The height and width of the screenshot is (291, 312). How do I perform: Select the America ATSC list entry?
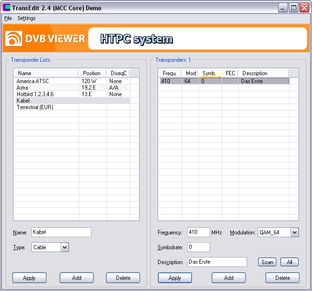32,81
